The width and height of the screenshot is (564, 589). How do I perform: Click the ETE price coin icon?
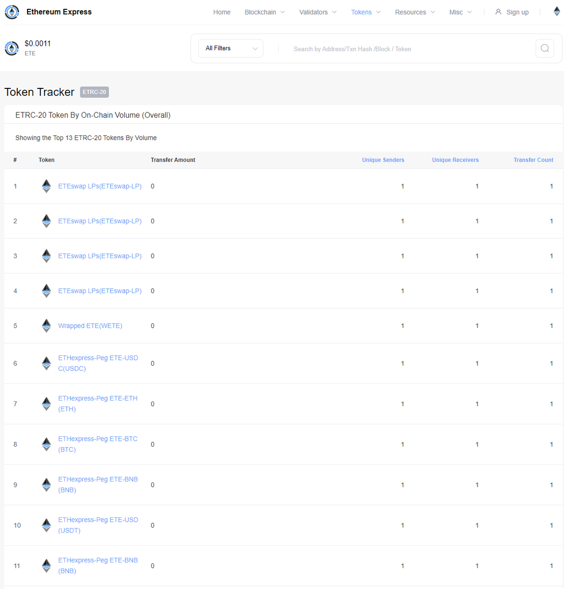(x=11, y=48)
